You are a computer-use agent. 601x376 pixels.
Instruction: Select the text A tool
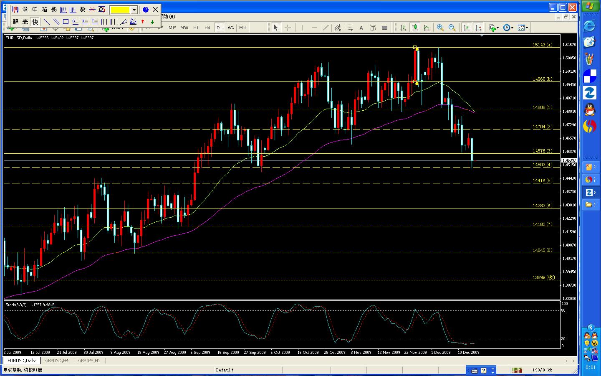coord(361,28)
